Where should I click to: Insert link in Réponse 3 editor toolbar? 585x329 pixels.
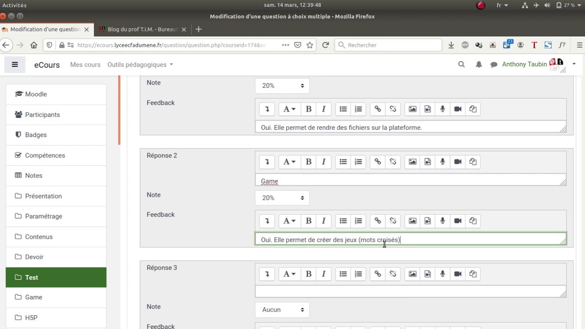point(378,274)
